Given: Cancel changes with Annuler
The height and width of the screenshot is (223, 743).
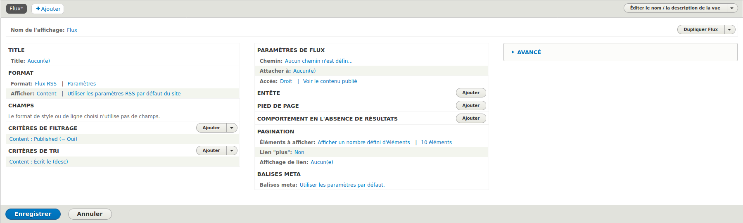Looking at the screenshot, I should (90, 214).
